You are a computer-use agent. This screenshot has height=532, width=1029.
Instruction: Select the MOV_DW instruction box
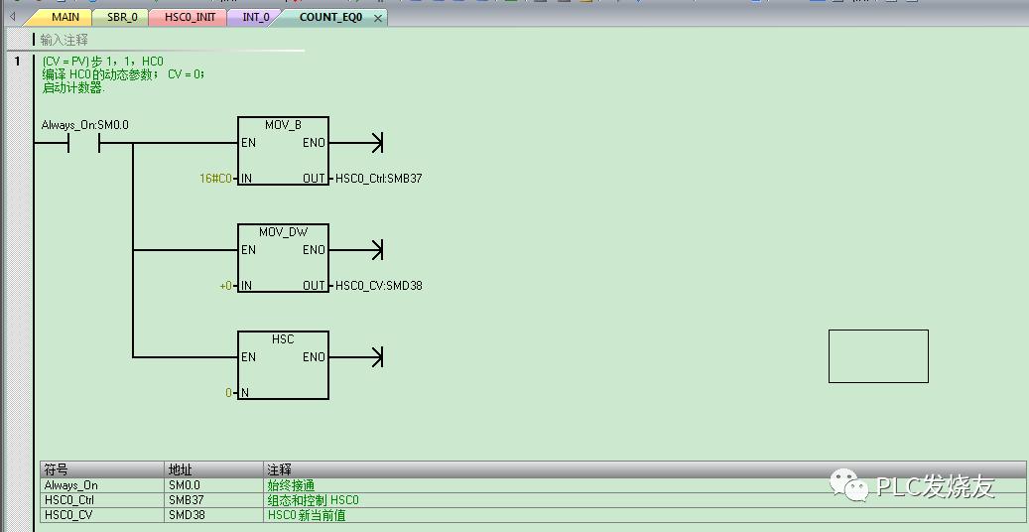pos(283,258)
